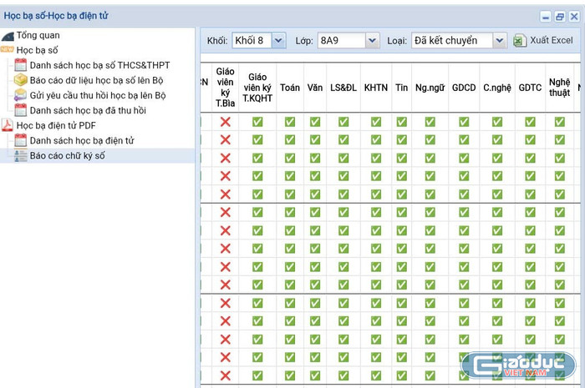Click the Nghệ thuật column header
The height and width of the screenshot is (388, 585).
click(559, 88)
